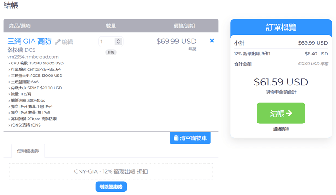Follow the 繼續購物 link
The height and width of the screenshot is (195, 336).
tap(280, 129)
